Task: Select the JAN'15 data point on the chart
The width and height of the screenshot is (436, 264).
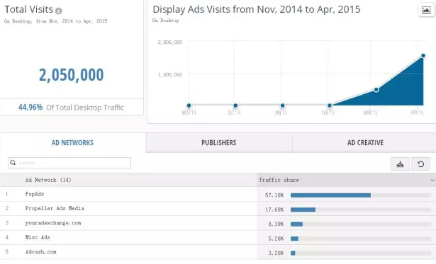Action: [282, 105]
